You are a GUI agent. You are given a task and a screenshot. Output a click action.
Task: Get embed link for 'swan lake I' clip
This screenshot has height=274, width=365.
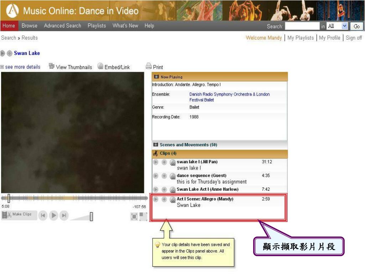click(x=173, y=162)
